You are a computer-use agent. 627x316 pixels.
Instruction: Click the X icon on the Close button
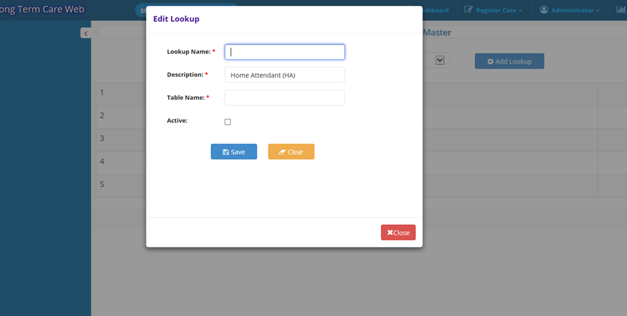coord(390,233)
